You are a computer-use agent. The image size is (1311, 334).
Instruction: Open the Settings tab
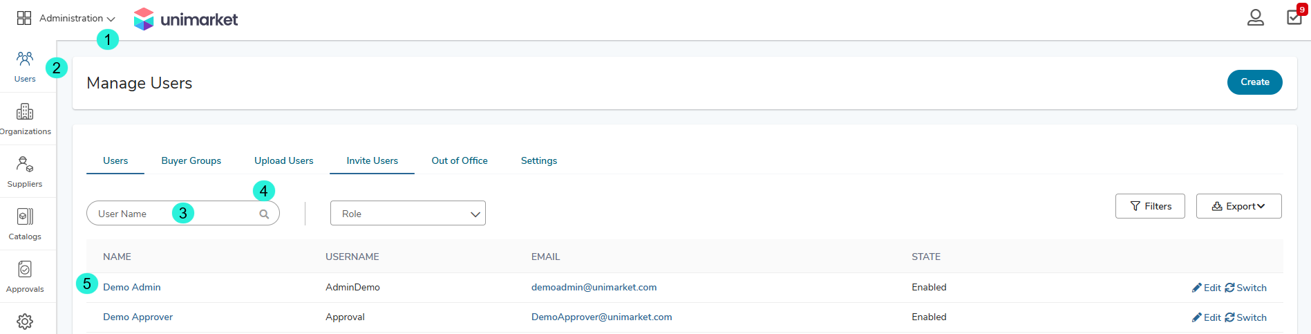(x=539, y=160)
